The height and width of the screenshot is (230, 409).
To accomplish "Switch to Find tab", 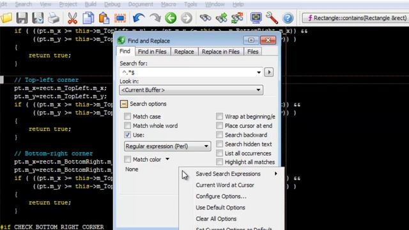I will tap(125, 51).
